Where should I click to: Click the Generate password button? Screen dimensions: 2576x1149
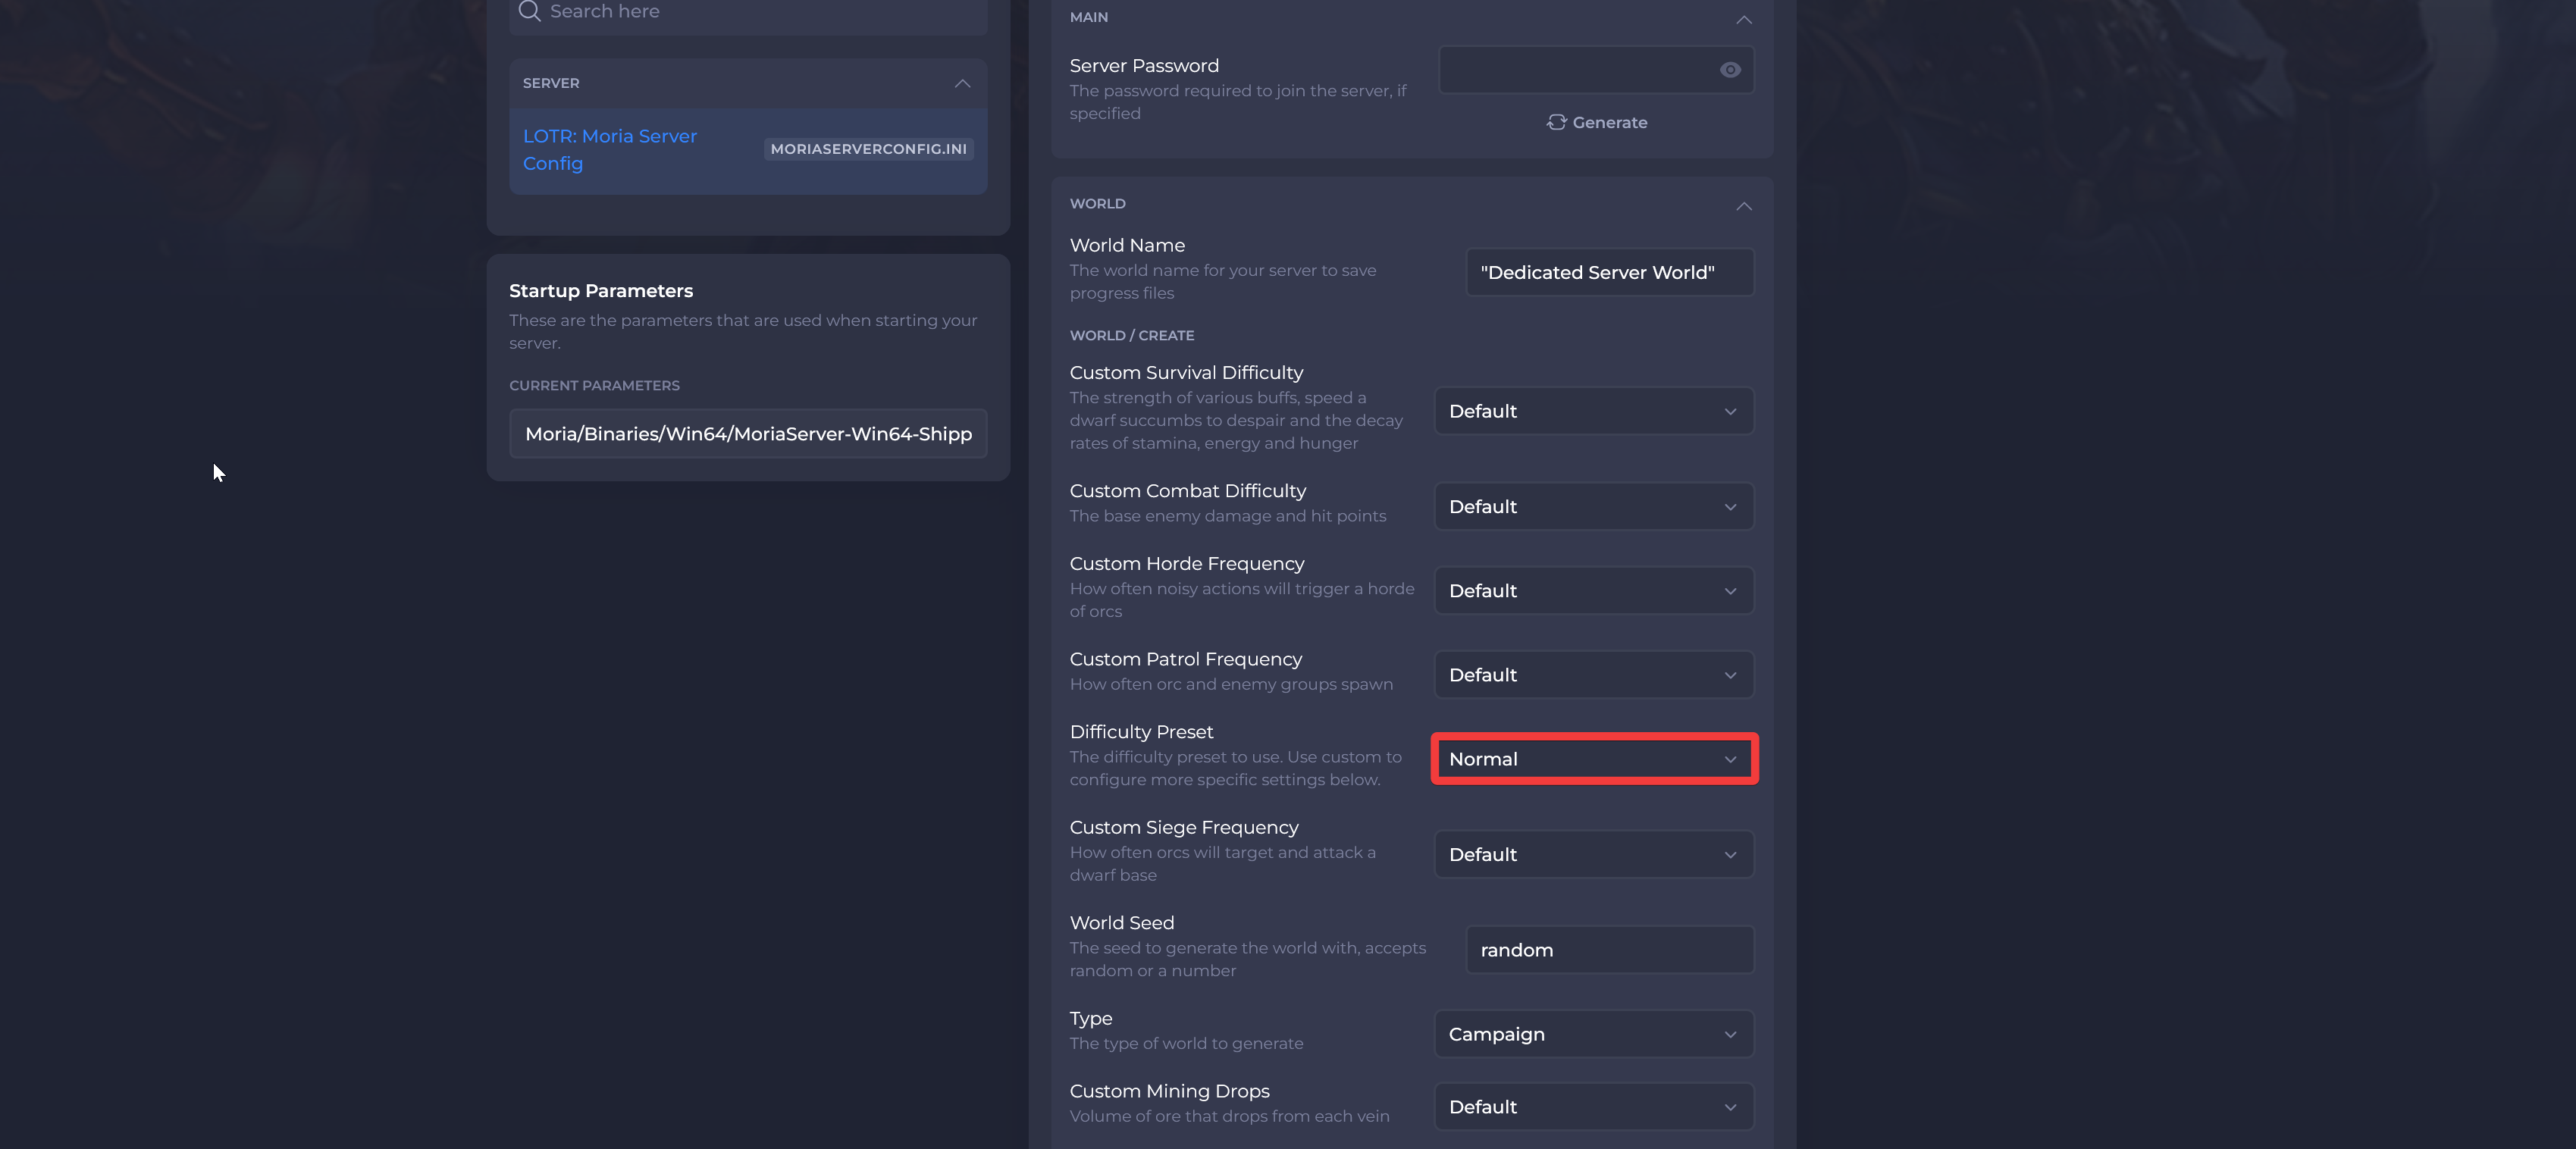click(x=1596, y=122)
